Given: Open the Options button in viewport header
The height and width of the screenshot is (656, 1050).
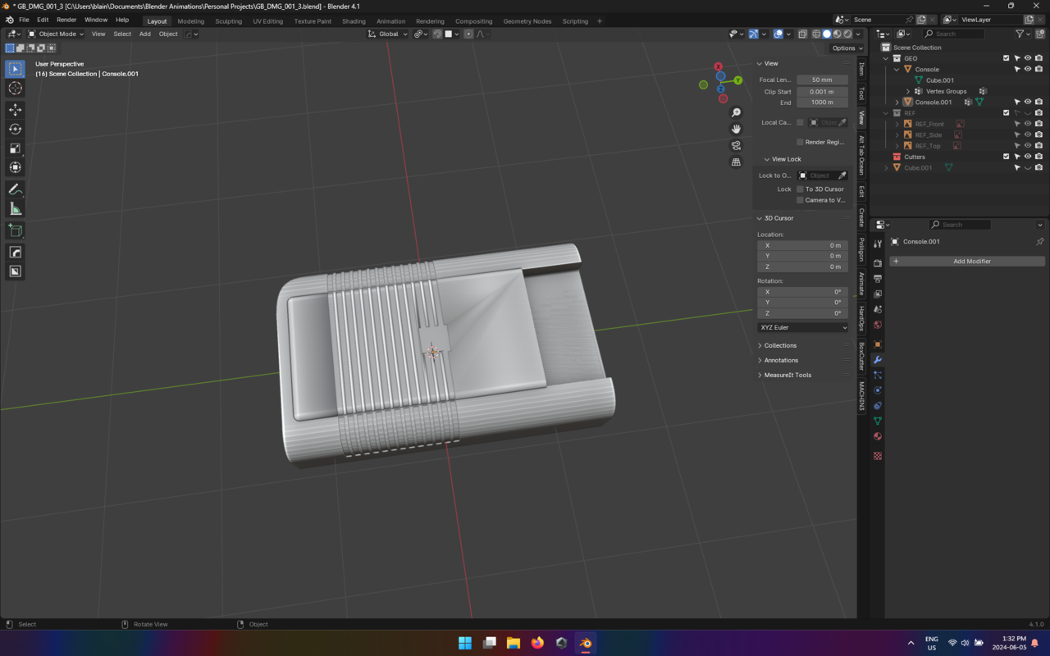Looking at the screenshot, I should pos(843,48).
